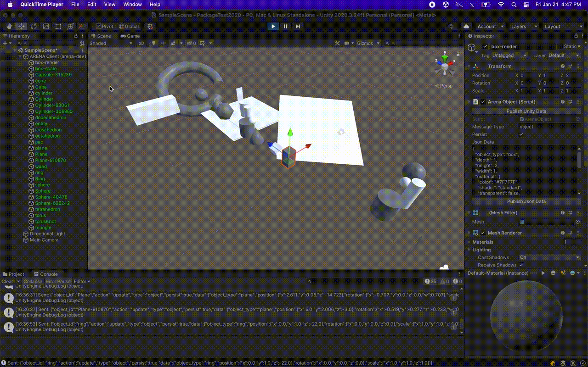Click Publish Json Data button
This screenshot has height=367, width=588.
pyautogui.click(x=526, y=201)
